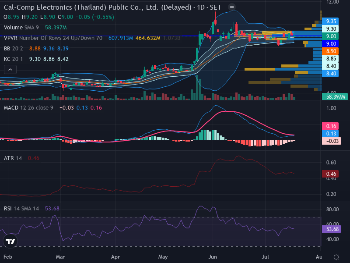This screenshot has height=263, width=350.
Task: Select the ATR 14 indicator legend
Action: pos(13,158)
